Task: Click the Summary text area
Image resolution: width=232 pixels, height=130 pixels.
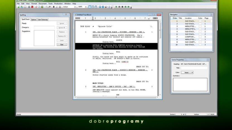Action: tap(190, 84)
